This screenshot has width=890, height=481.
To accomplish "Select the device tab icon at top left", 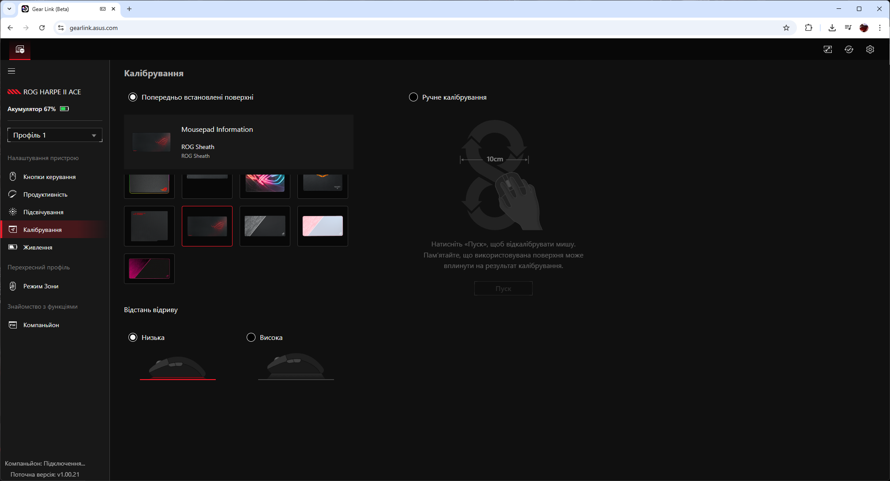I will point(20,49).
